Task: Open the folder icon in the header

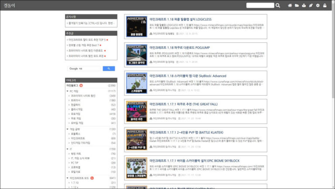Action: 297,5
